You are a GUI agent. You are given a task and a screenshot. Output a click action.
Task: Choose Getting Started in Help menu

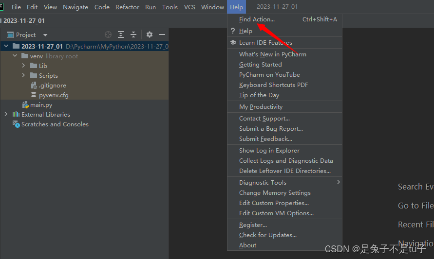(x=284, y=64)
